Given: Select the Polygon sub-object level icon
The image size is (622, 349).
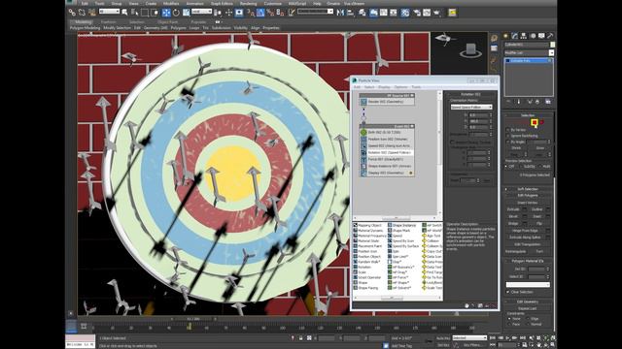Looking at the screenshot, I should pos(535,123).
